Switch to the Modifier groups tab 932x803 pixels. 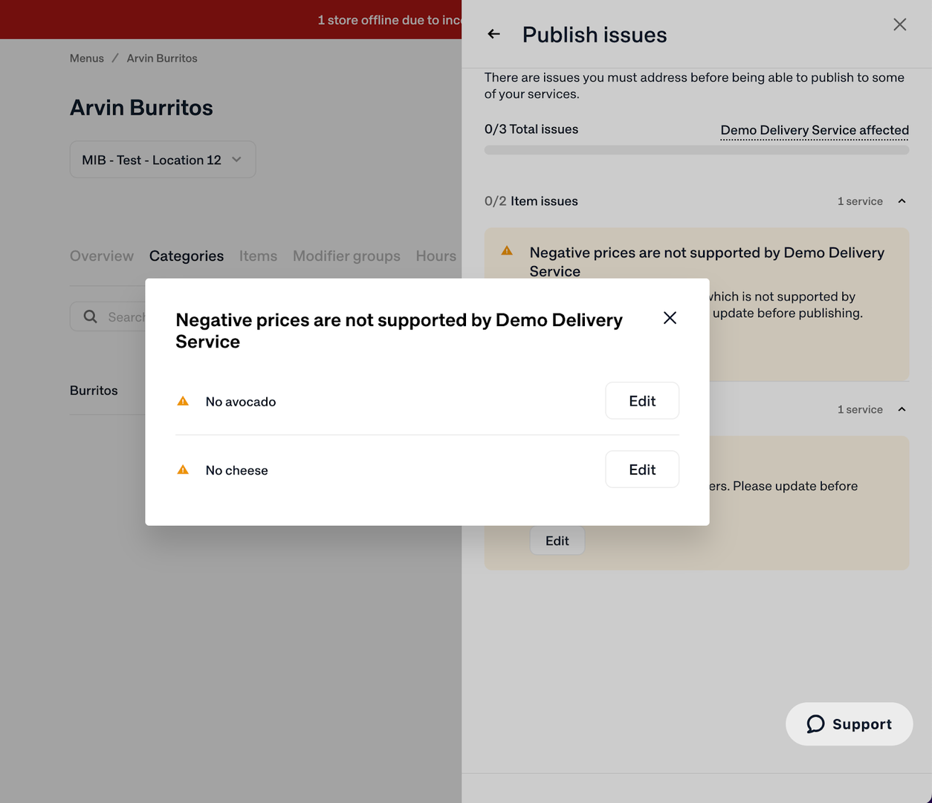point(346,256)
